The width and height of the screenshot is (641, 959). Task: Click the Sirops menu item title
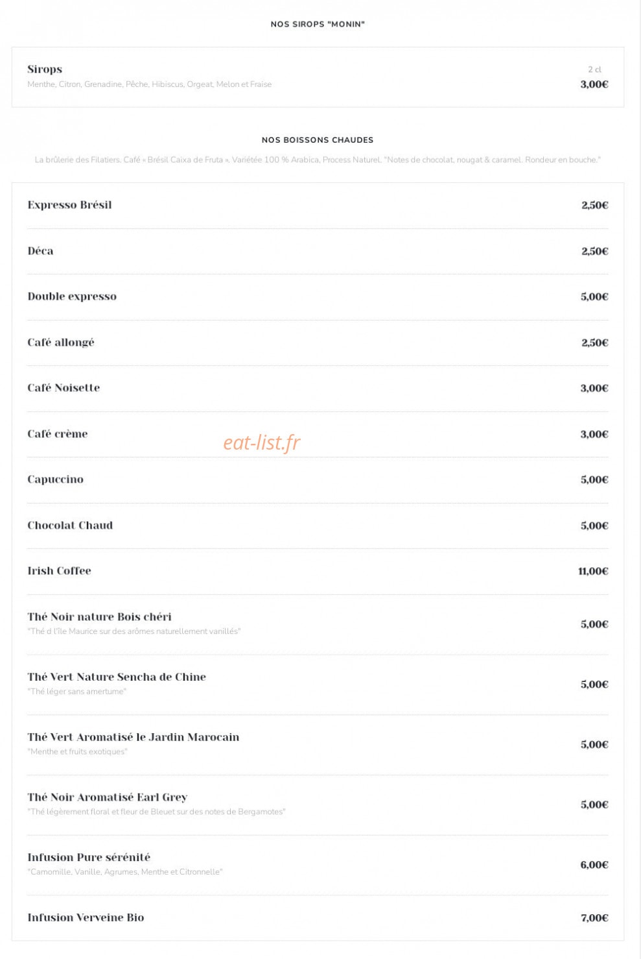click(45, 69)
